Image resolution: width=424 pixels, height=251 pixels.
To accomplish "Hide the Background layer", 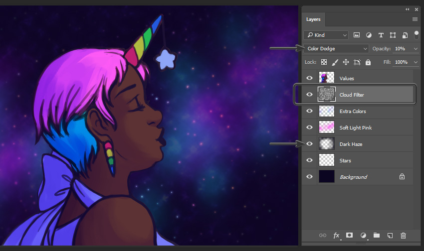I will (x=309, y=176).
